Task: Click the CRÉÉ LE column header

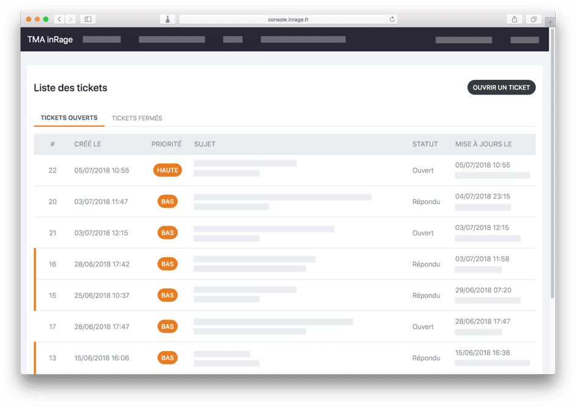Action: coord(87,144)
